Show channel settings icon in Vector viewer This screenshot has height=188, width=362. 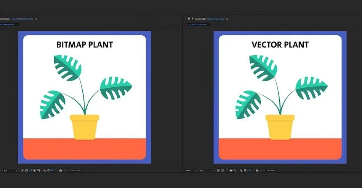241,171
